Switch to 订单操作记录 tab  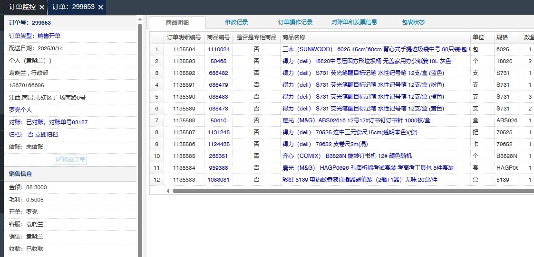tap(295, 22)
